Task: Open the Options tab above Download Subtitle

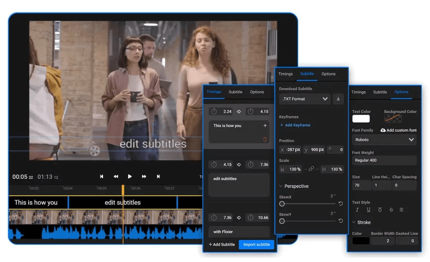Action: coord(329,74)
